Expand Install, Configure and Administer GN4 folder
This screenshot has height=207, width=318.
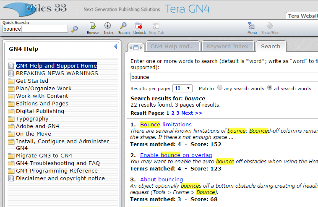click(11, 141)
